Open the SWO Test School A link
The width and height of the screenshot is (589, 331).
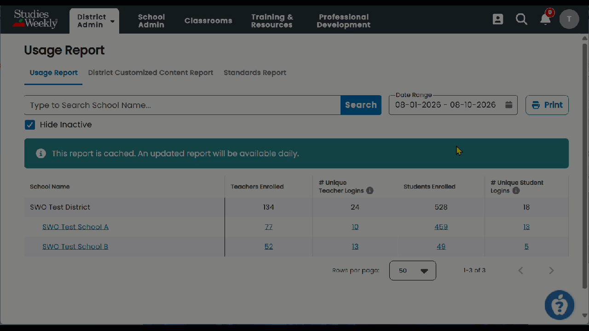pyautogui.click(x=75, y=227)
